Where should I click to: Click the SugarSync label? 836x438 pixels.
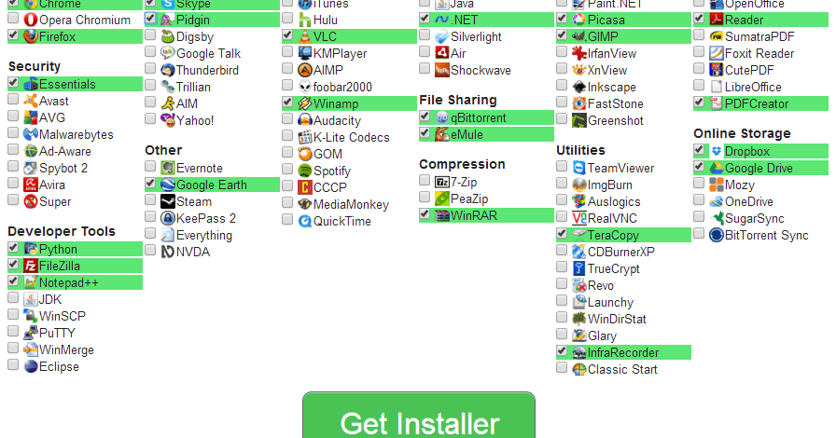pos(755,219)
